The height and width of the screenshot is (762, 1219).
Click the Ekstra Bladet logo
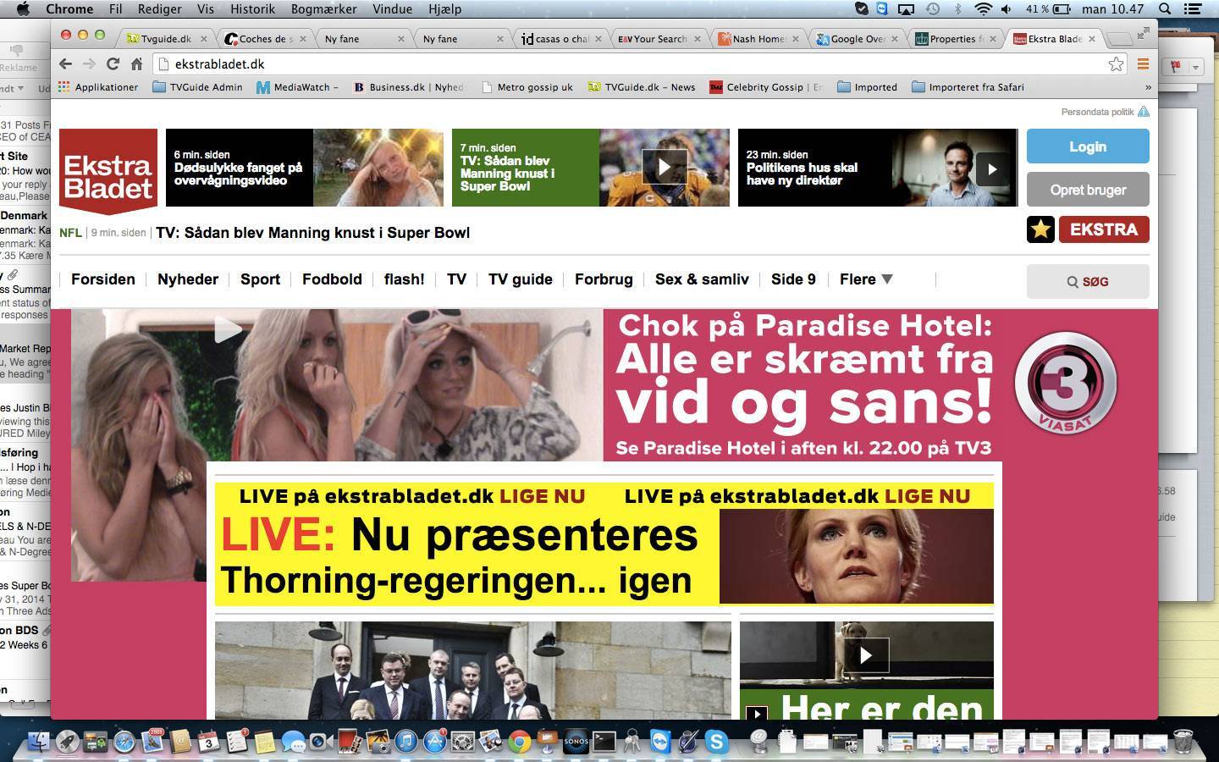click(x=108, y=169)
